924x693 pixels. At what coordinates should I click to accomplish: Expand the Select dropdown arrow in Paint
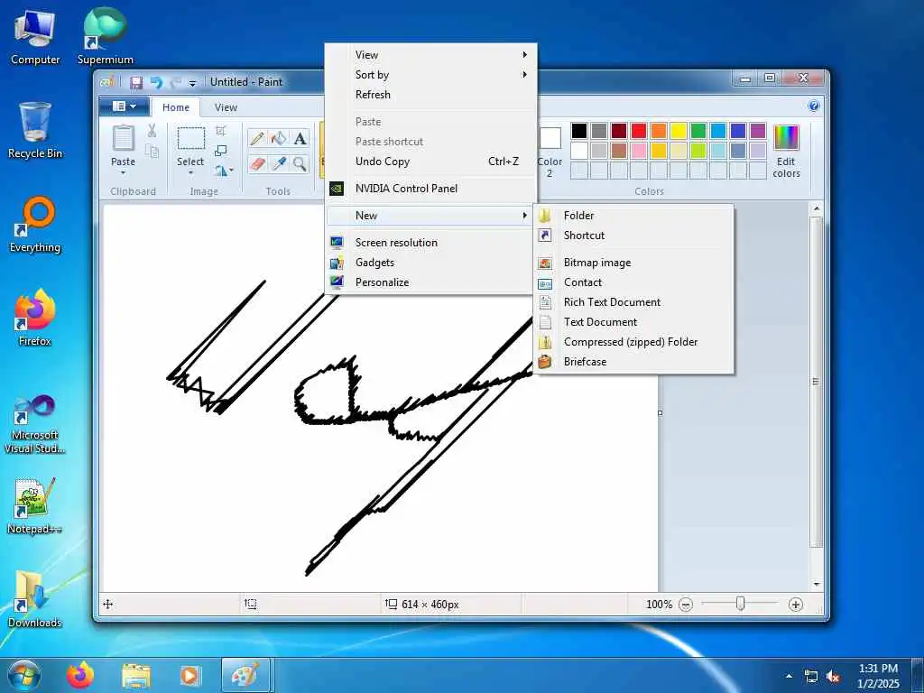[x=191, y=173]
